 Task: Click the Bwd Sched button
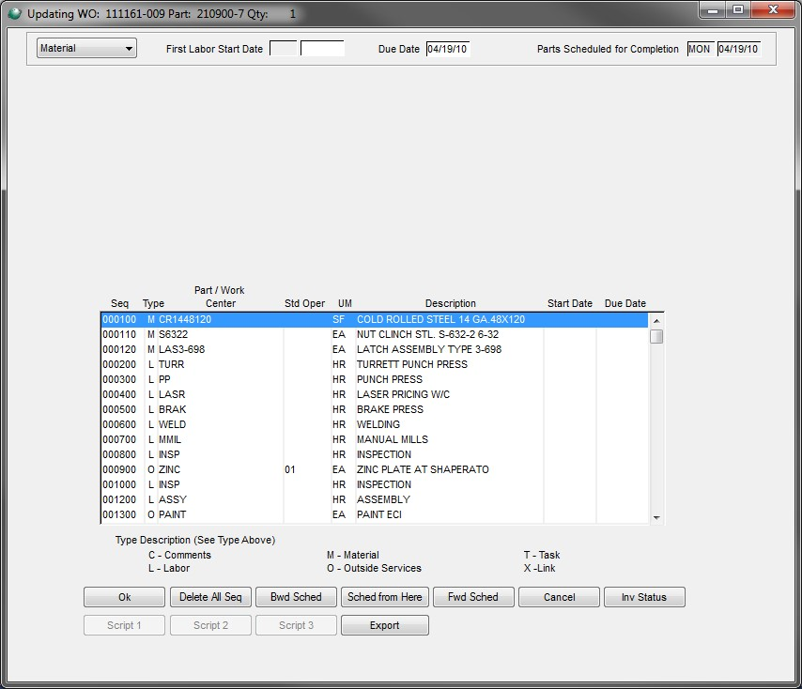tap(296, 597)
